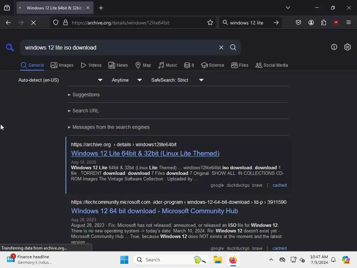Screen dimensions: 357x268
Task: Open network display tray icon
Action: (293, 260)
